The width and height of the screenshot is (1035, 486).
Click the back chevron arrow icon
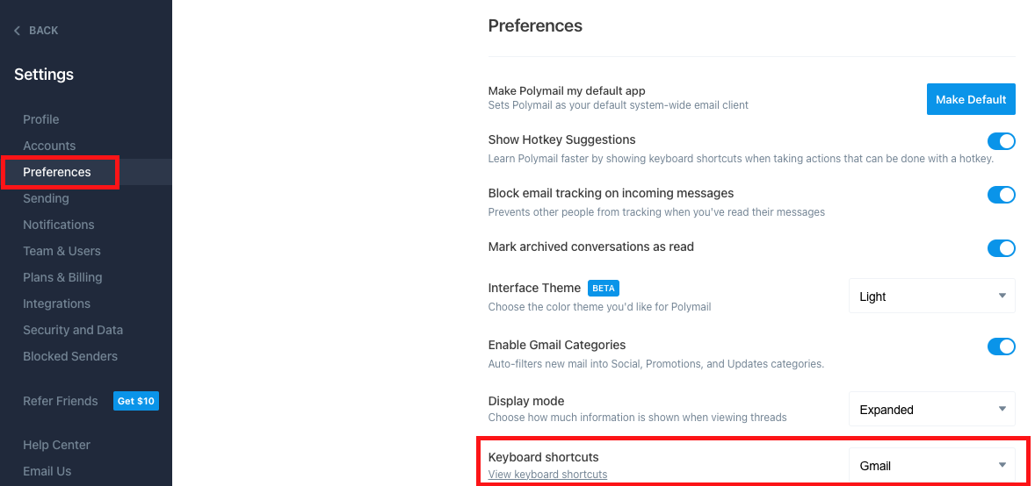coord(17,31)
